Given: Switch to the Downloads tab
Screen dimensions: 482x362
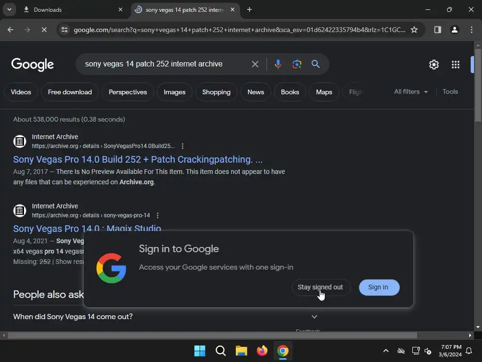Looking at the screenshot, I should [72, 9].
